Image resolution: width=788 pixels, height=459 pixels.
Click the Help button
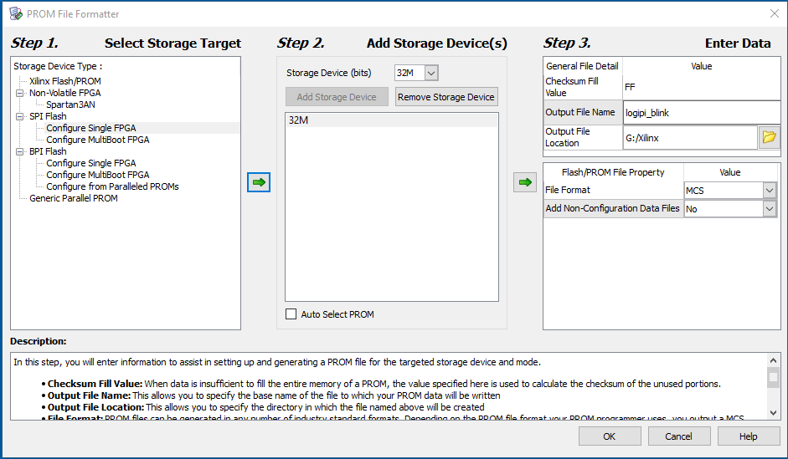click(748, 436)
